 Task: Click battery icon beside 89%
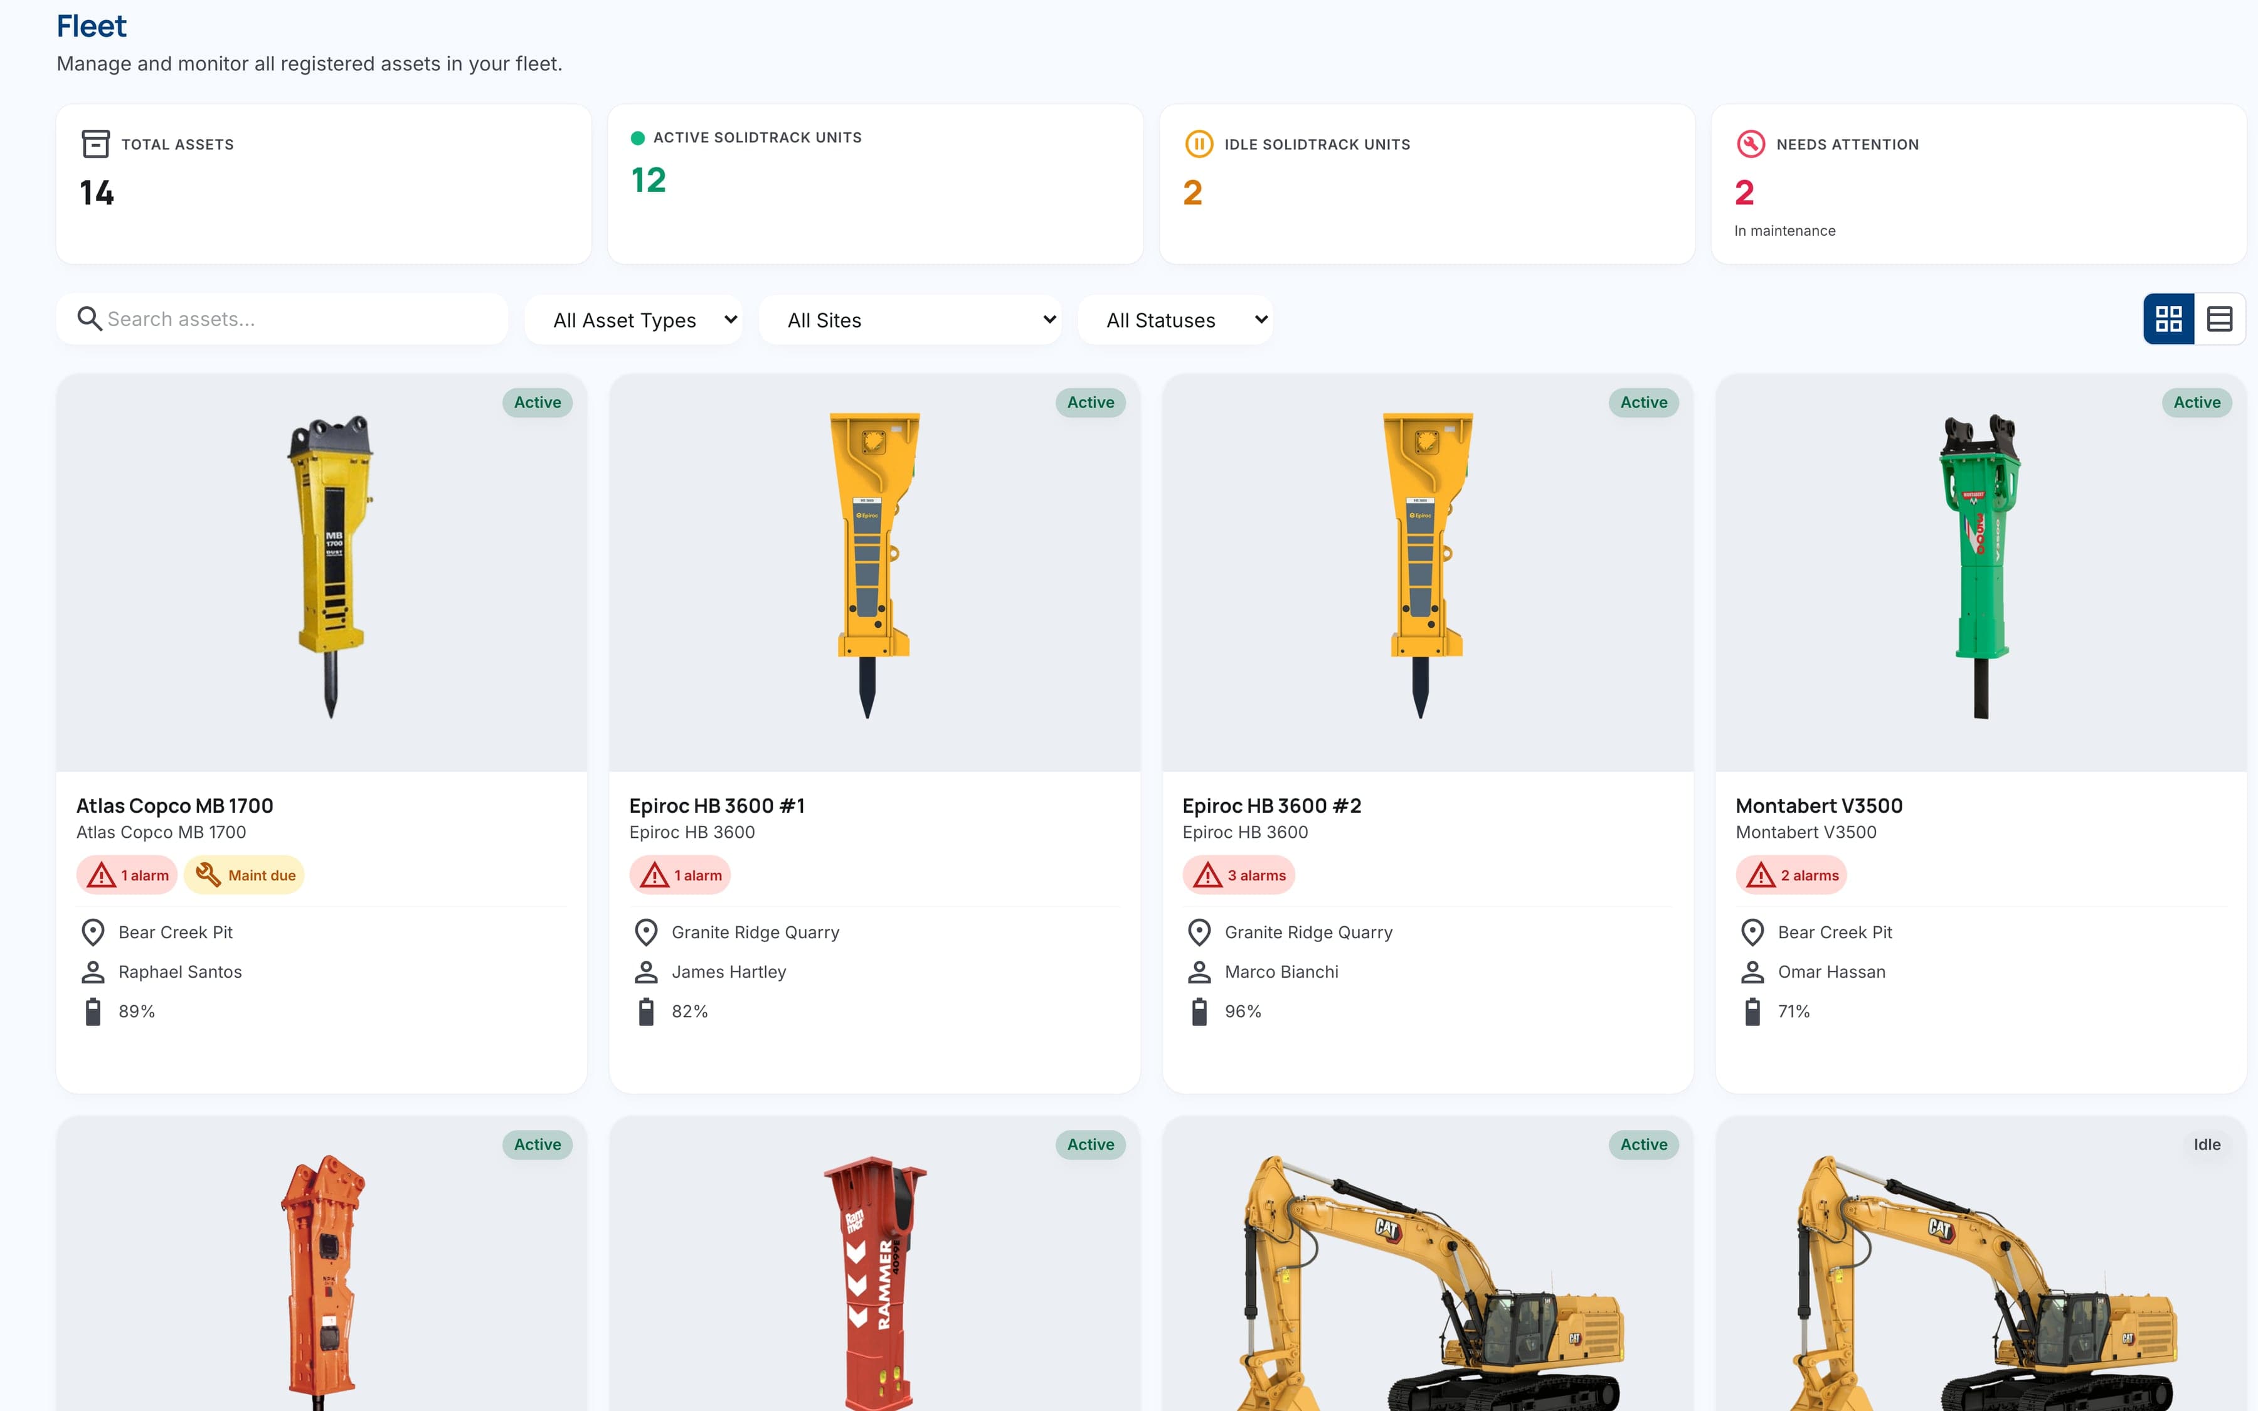(x=92, y=1012)
